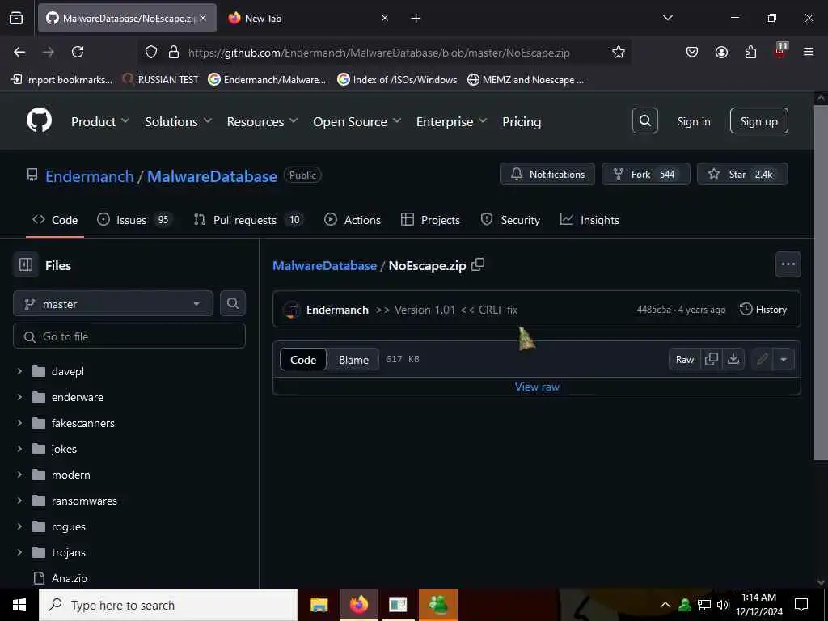Expand the Resources menu
The width and height of the screenshot is (828, 621).
tap(262, 121)
